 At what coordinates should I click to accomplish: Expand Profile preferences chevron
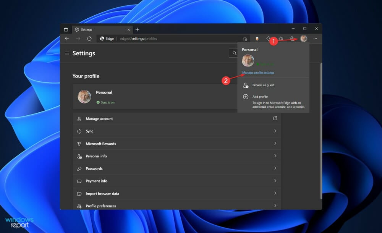(275, 206)
